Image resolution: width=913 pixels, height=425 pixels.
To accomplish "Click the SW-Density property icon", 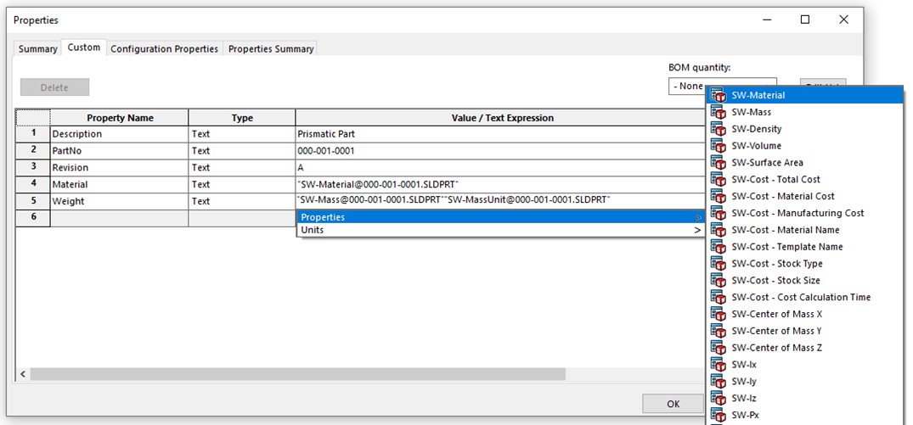I will click(719, 130).
